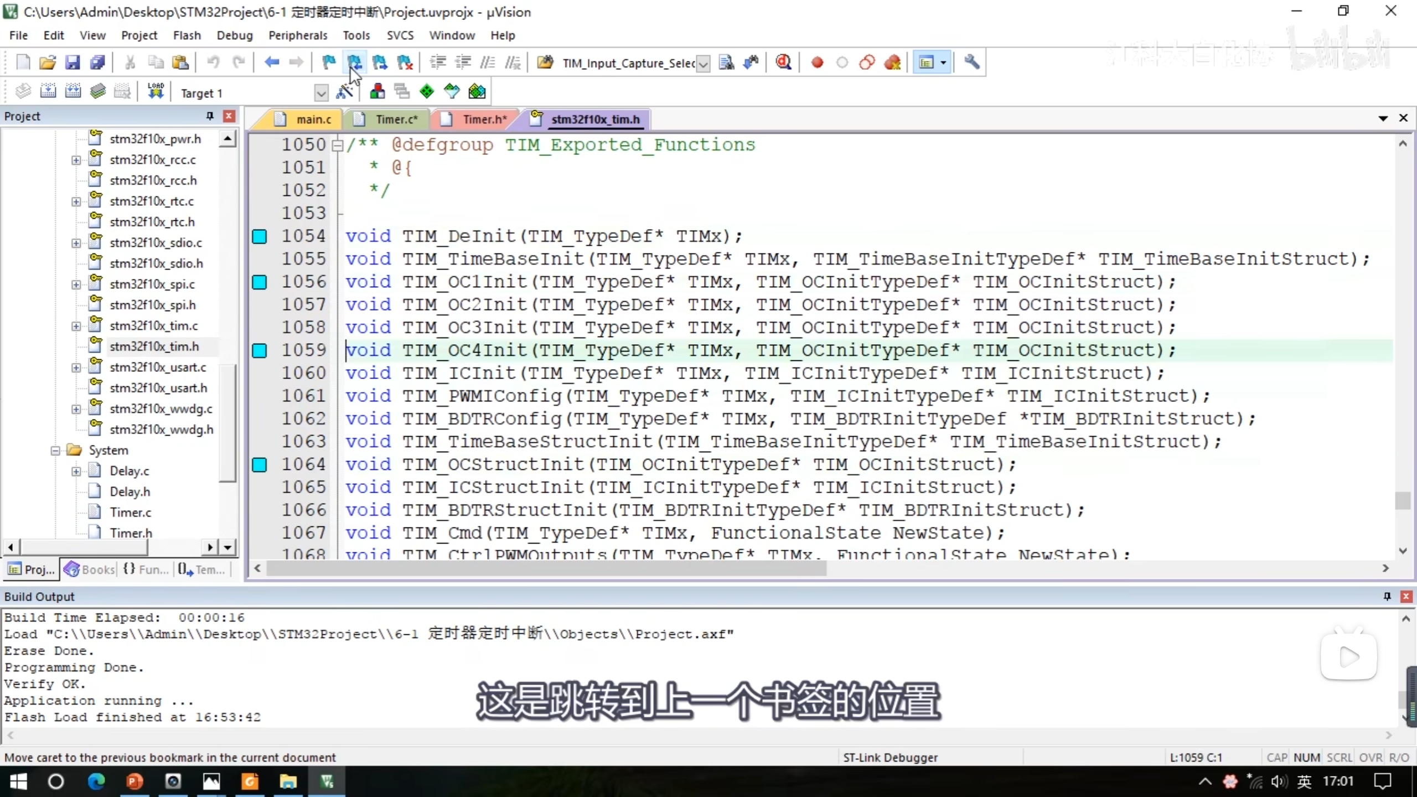Clear all bookmarks toolbar icon
Image resolution: width=1417 pixels, height=797 pixels.
point(405,63)
